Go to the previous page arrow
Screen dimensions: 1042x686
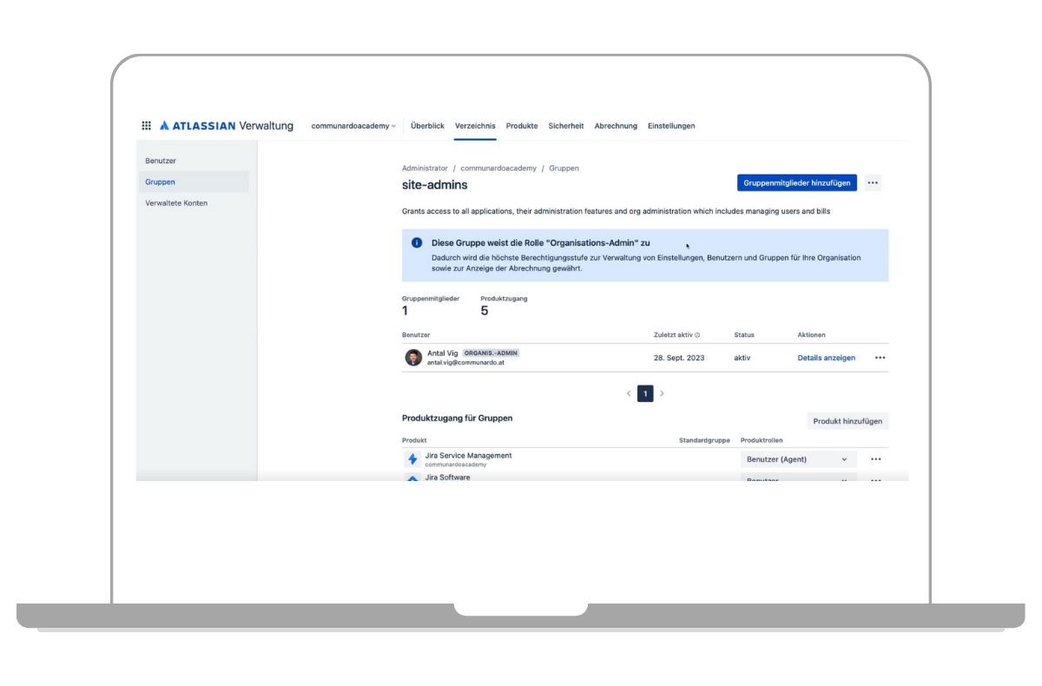point(629,393)
